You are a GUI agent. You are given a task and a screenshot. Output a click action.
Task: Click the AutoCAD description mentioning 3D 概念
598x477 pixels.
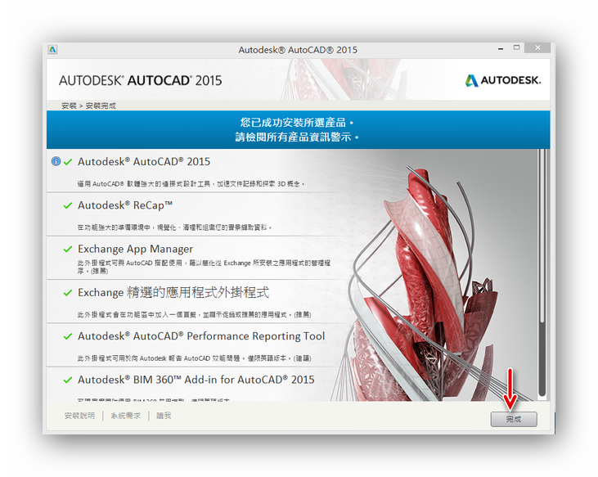coord(191,184)
